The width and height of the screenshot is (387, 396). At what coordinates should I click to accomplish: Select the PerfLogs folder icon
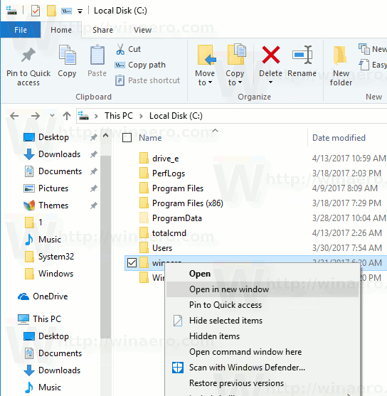[x=144, y=173]
